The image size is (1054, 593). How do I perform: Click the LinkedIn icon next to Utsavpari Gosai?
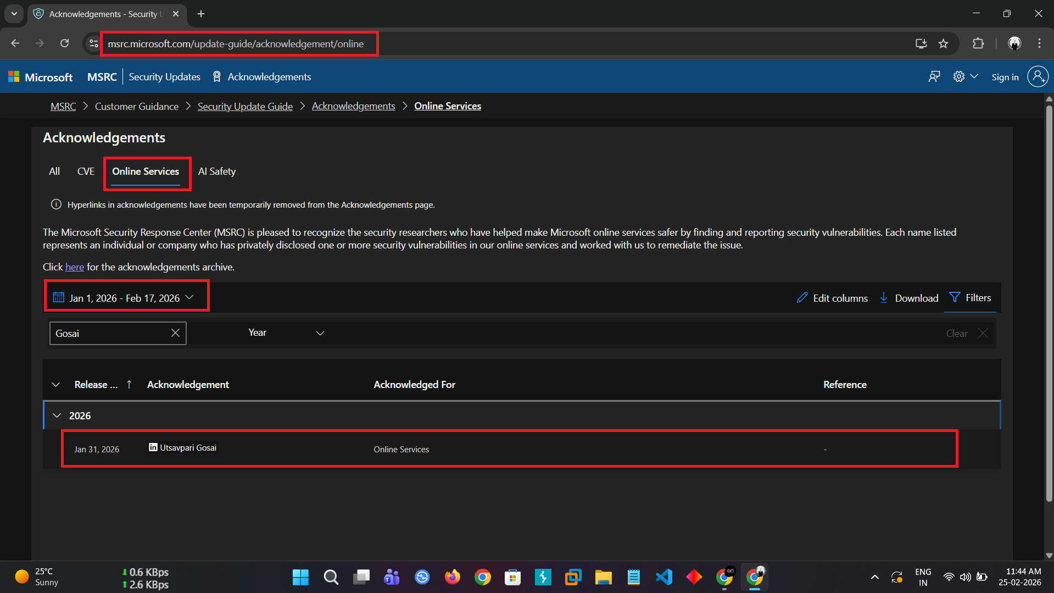coord(153,447)
